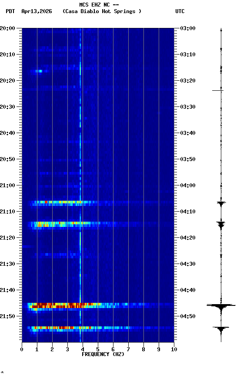Click the 03:40 UTC time label
240x377 pixels.
[x=188, y=133]
